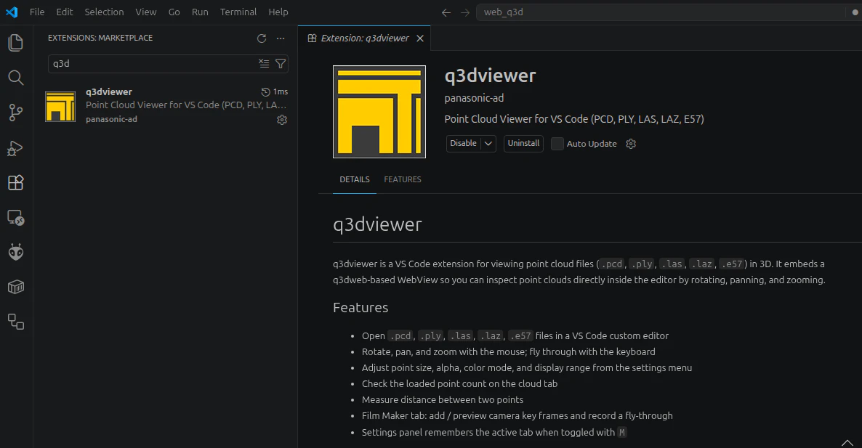This screenshot has width=862, height=448.
Task: Open the settings gear beside Auto Update
Action: click(x=631, y=144)
